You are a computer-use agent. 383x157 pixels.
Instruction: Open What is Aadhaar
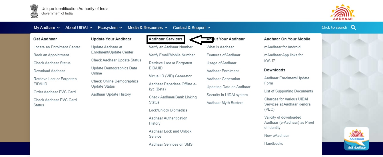(220, 47)
